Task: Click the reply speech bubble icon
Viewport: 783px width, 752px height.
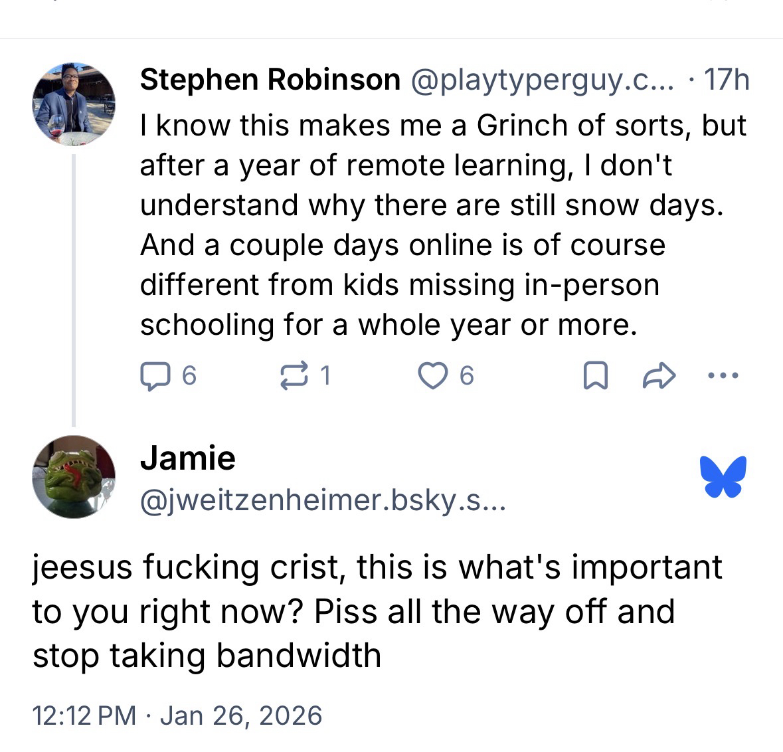Action: (155, 377)
